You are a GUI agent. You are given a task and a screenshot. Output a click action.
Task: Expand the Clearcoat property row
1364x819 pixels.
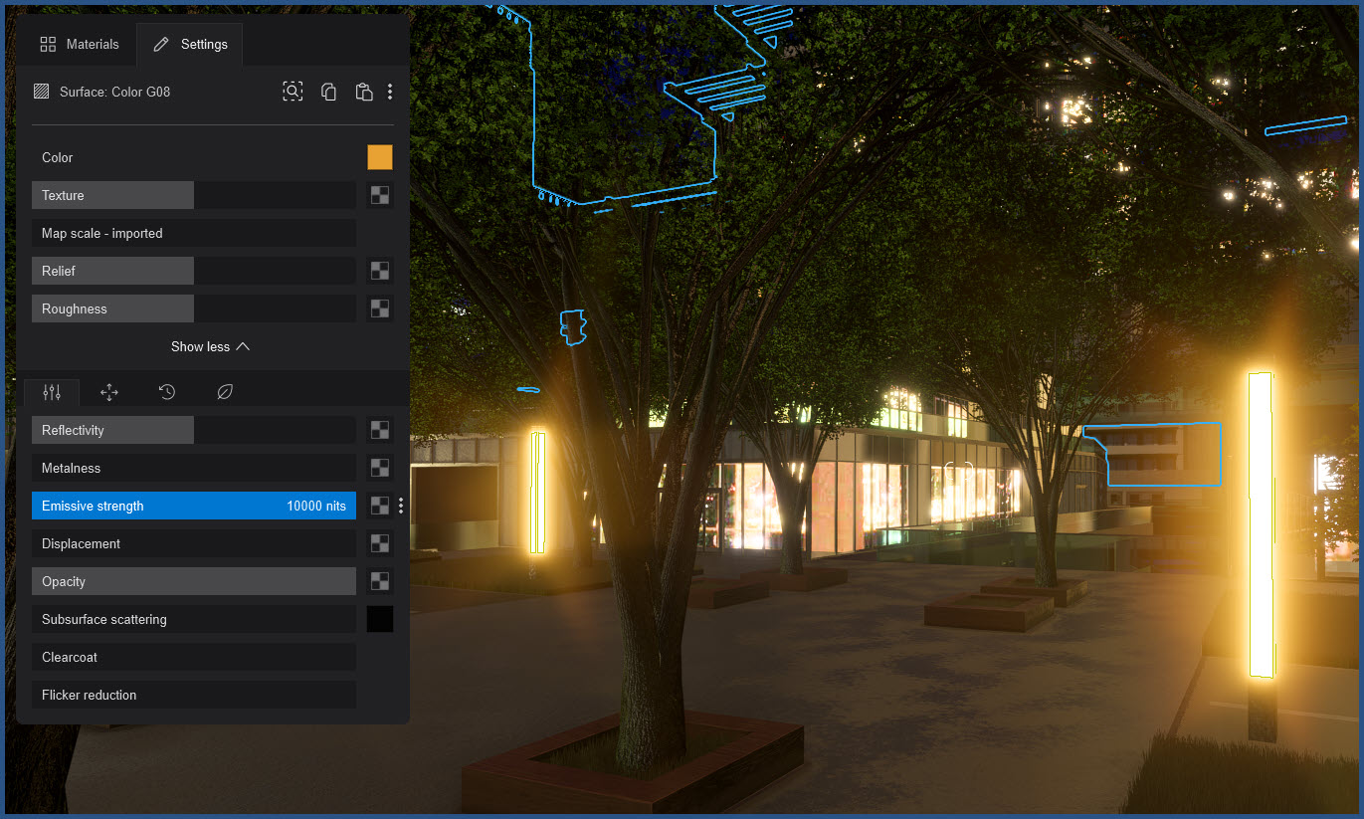click(x=193, y=657)
